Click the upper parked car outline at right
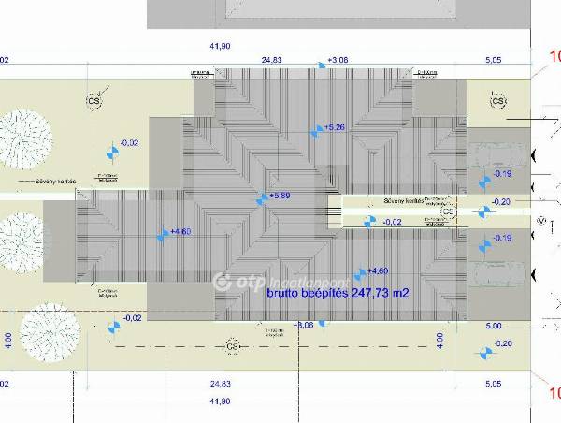 (x=497, y=155)
